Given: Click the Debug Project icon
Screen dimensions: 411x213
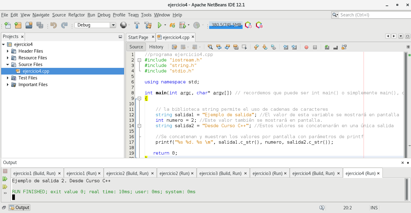Looking at the screenshot, I should (182, 25).
